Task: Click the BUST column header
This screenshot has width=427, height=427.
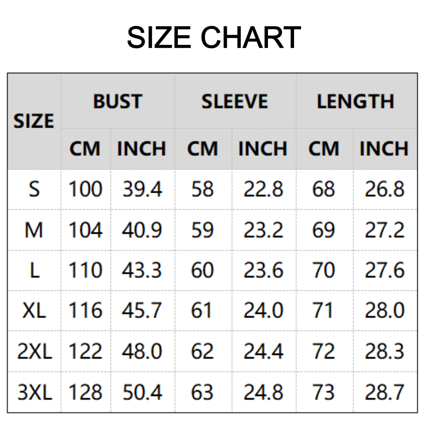Action: coord(117,101)
